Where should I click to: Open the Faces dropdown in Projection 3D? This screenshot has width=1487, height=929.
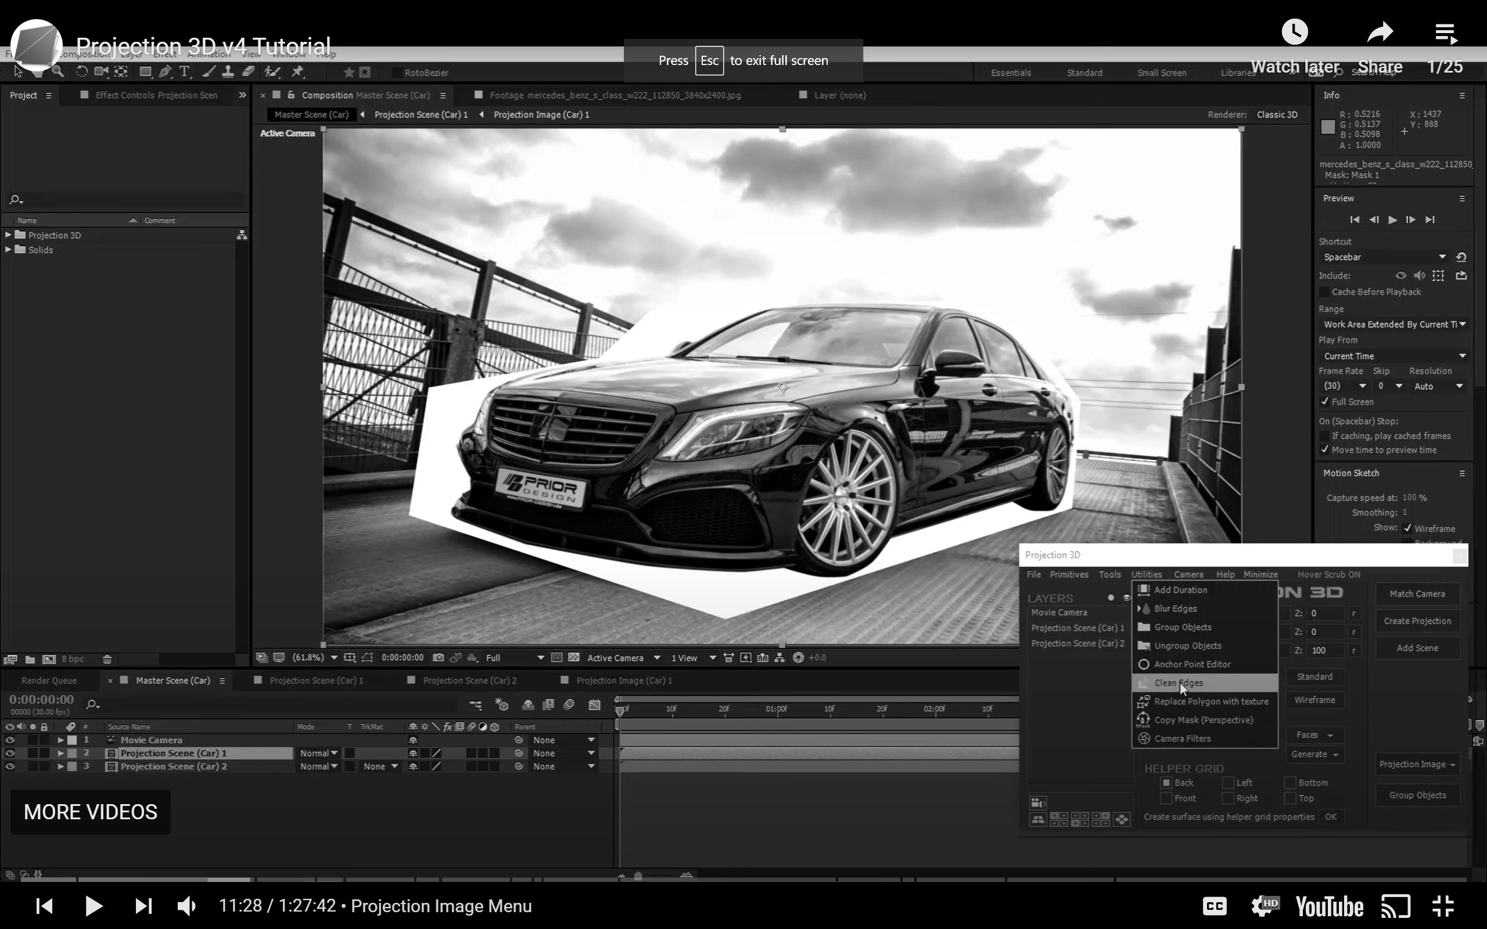tap(1314, 735)
